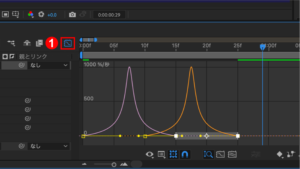
Task: Click the timeline zoom in large mountain icon
Action: pos(124,164)
